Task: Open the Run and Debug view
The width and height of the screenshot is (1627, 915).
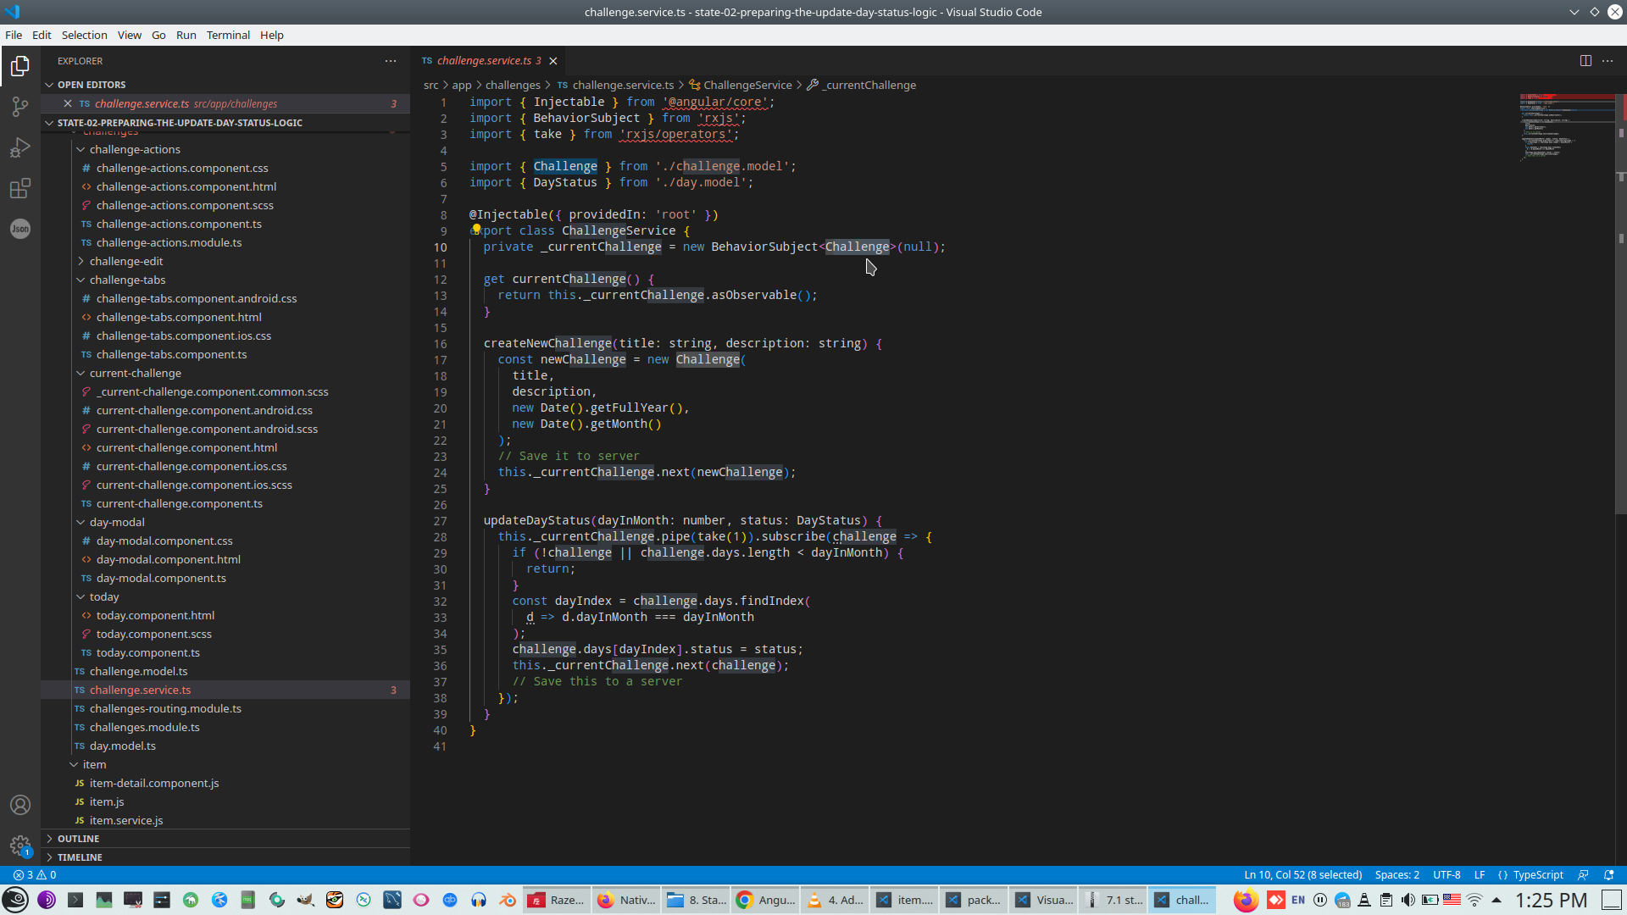Action: tap(20, 147)
